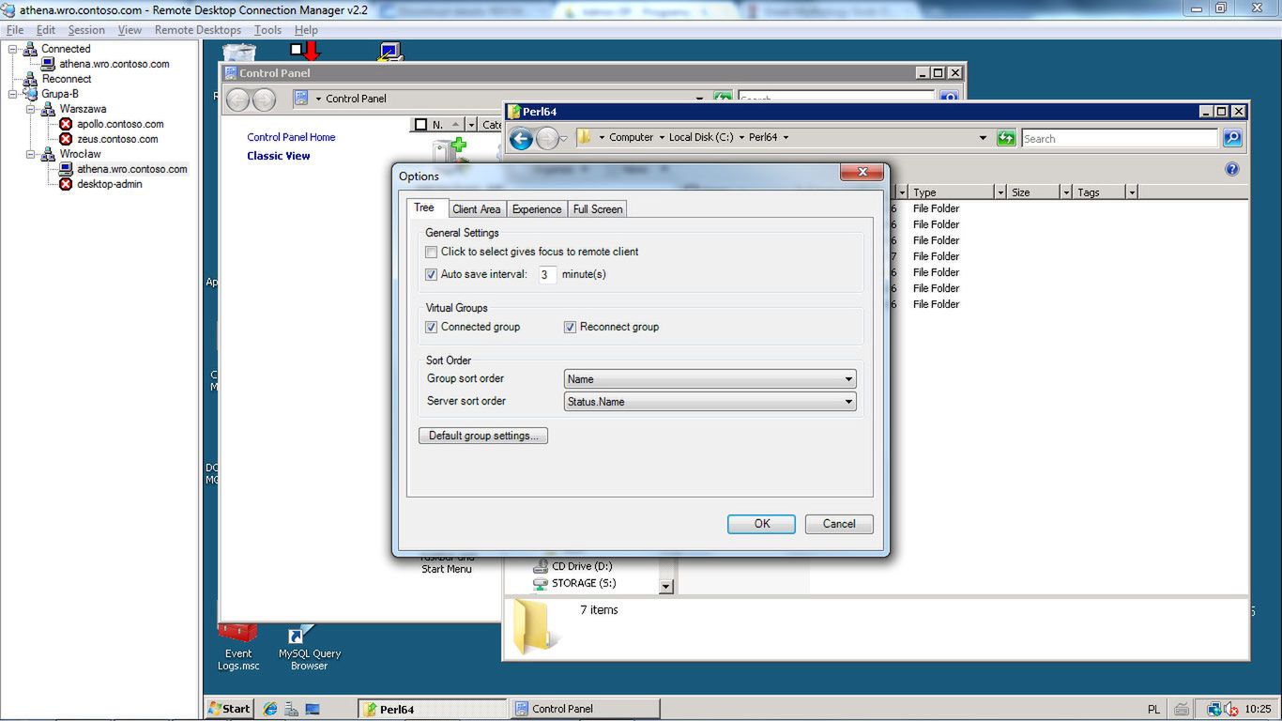Image resolution: width=1282 pixels, height=721 pixels.
Task: Click Cancel in Options dialog
Action: tap(839, 524)
